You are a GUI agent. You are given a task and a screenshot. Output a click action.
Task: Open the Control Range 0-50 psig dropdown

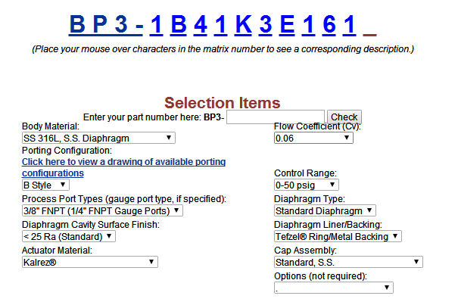[307, 185]
